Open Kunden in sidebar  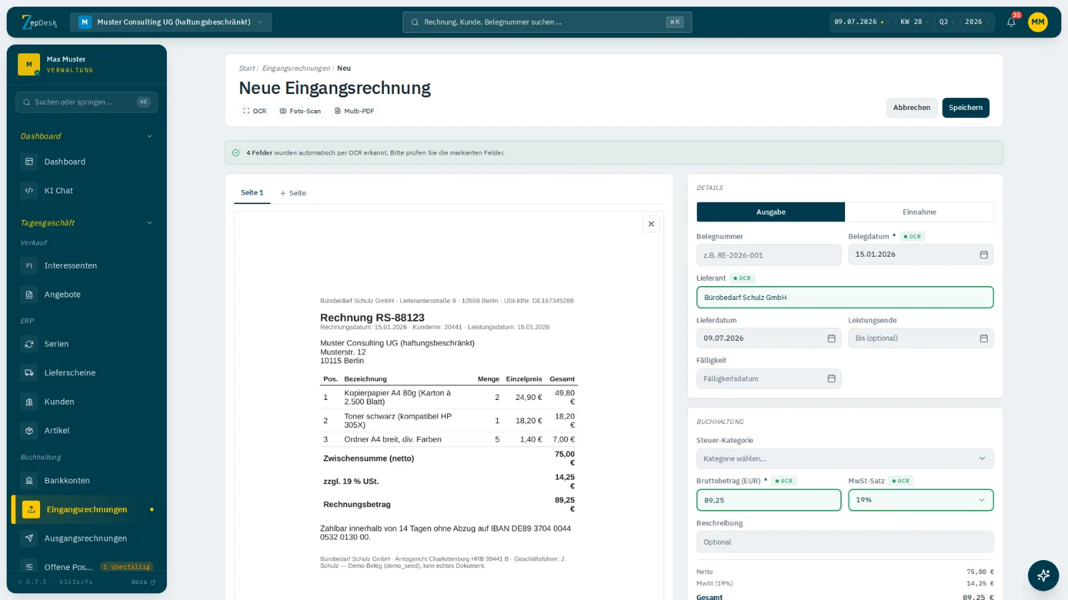[87, 402]
